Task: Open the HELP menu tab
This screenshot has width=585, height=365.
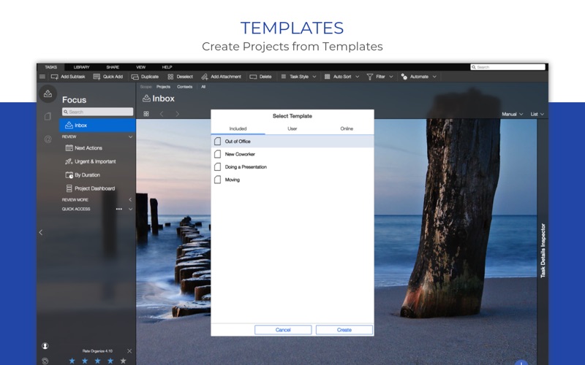Action: pos(167,67)
